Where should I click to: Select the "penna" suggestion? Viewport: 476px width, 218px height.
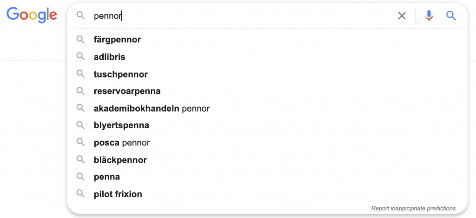tap(107, 177)
